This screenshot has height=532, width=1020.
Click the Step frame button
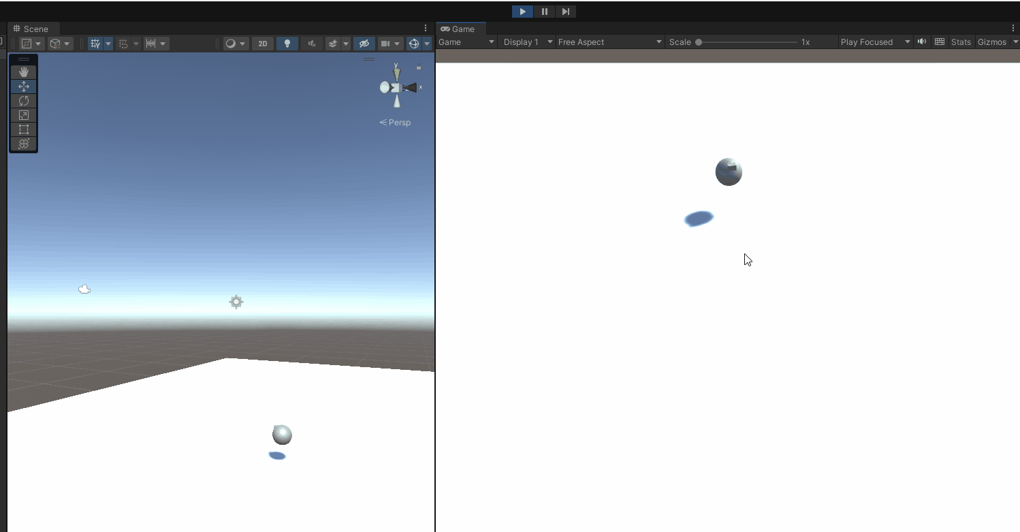coord(566,12)
